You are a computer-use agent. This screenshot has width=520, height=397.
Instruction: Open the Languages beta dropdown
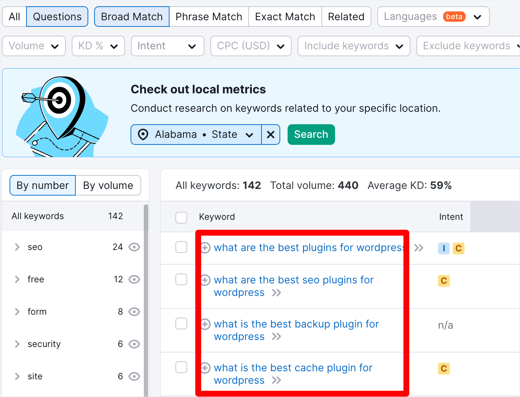point(433,17)
